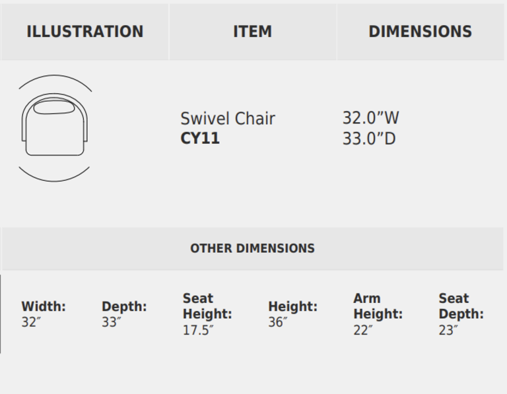
Task: Click the Arm Height label
Action: click(x=378, y=306)
